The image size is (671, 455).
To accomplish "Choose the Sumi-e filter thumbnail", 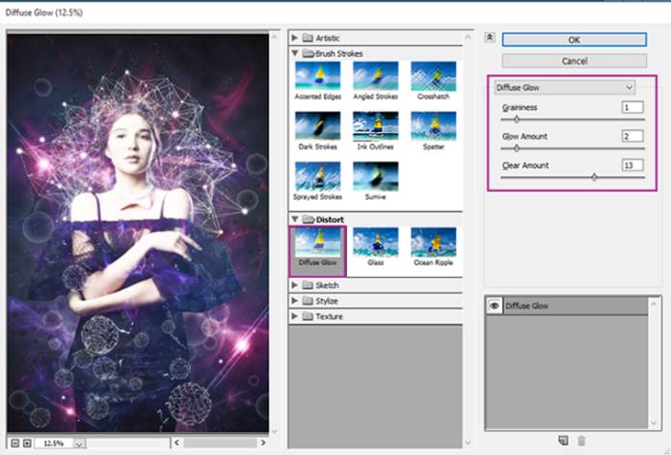I will [x=375, y=176].
